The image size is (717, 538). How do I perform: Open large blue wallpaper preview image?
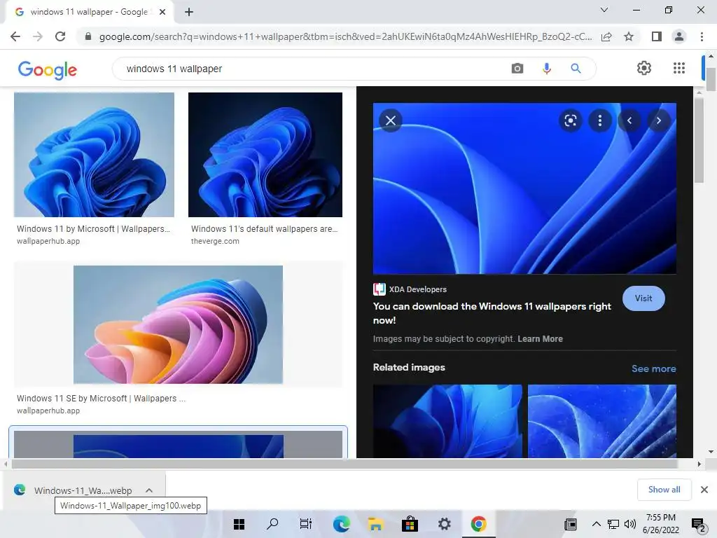click(524, 188)
